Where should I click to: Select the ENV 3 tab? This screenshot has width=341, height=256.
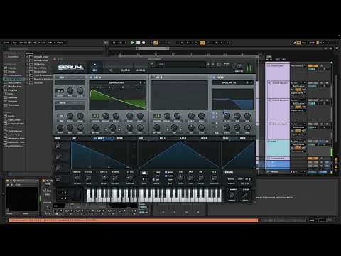point(120,138)
